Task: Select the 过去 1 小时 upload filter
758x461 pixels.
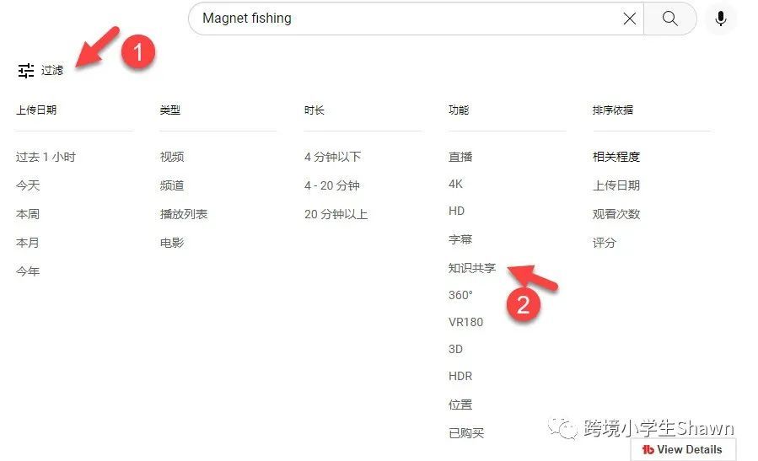Action: tap(46, 157)
